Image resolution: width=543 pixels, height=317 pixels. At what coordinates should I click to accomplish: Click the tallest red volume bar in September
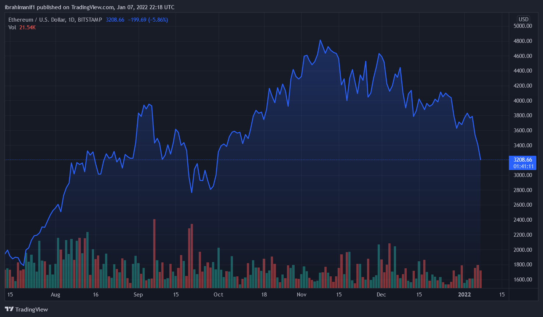tap(154, 253)
